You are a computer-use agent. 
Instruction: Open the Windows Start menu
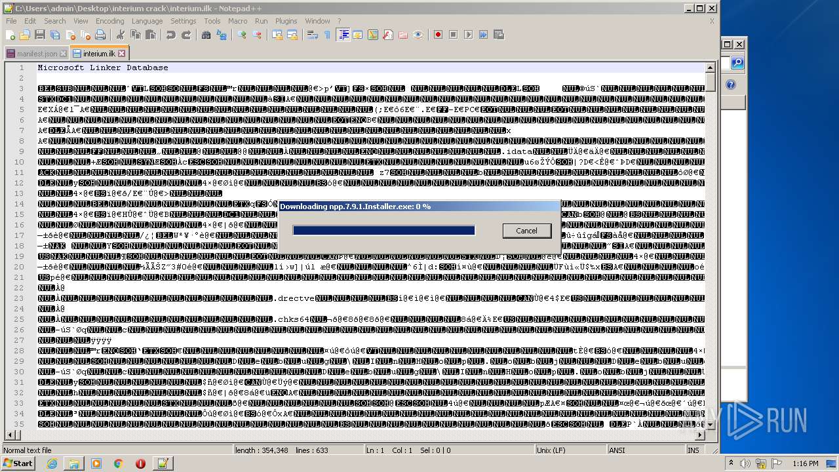point(18,463)
